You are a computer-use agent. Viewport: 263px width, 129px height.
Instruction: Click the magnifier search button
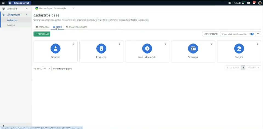coord(258,34)
